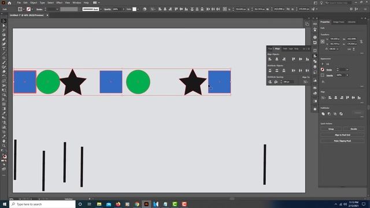This screenshot has height=208, width=370.
Task: Vertical distribute top in floating Align panel
Action: [x=270, y=70]
